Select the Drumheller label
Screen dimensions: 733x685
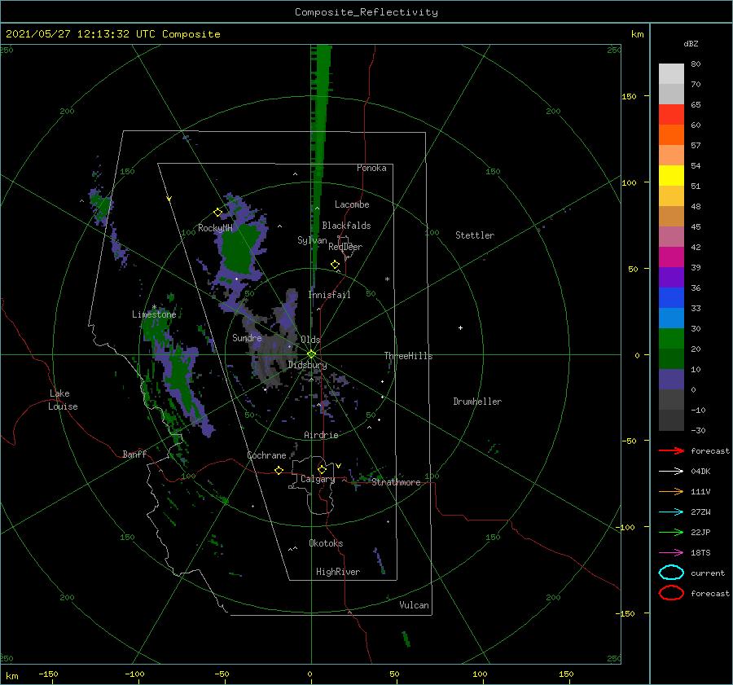click(x=477, y=402)
